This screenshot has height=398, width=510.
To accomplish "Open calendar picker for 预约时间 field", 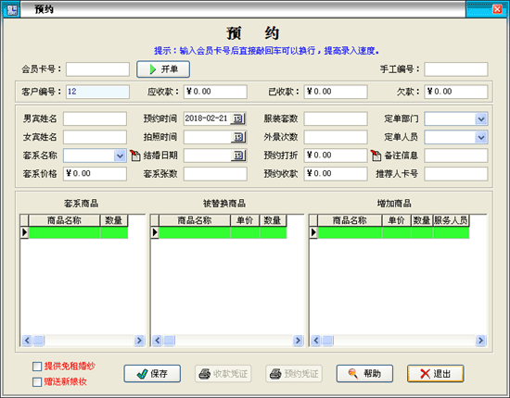I will [x=238, y=118].
